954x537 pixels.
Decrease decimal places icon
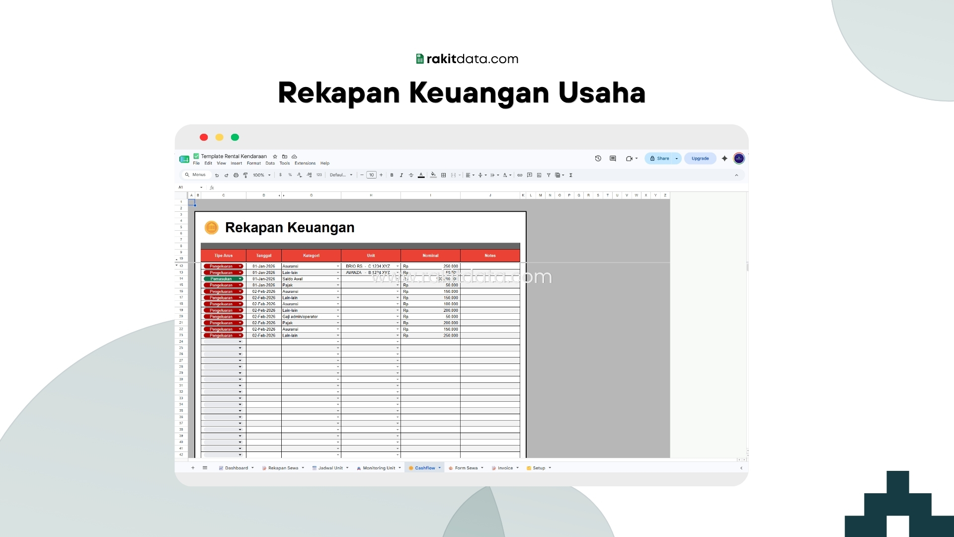click(x=299, y=175)
